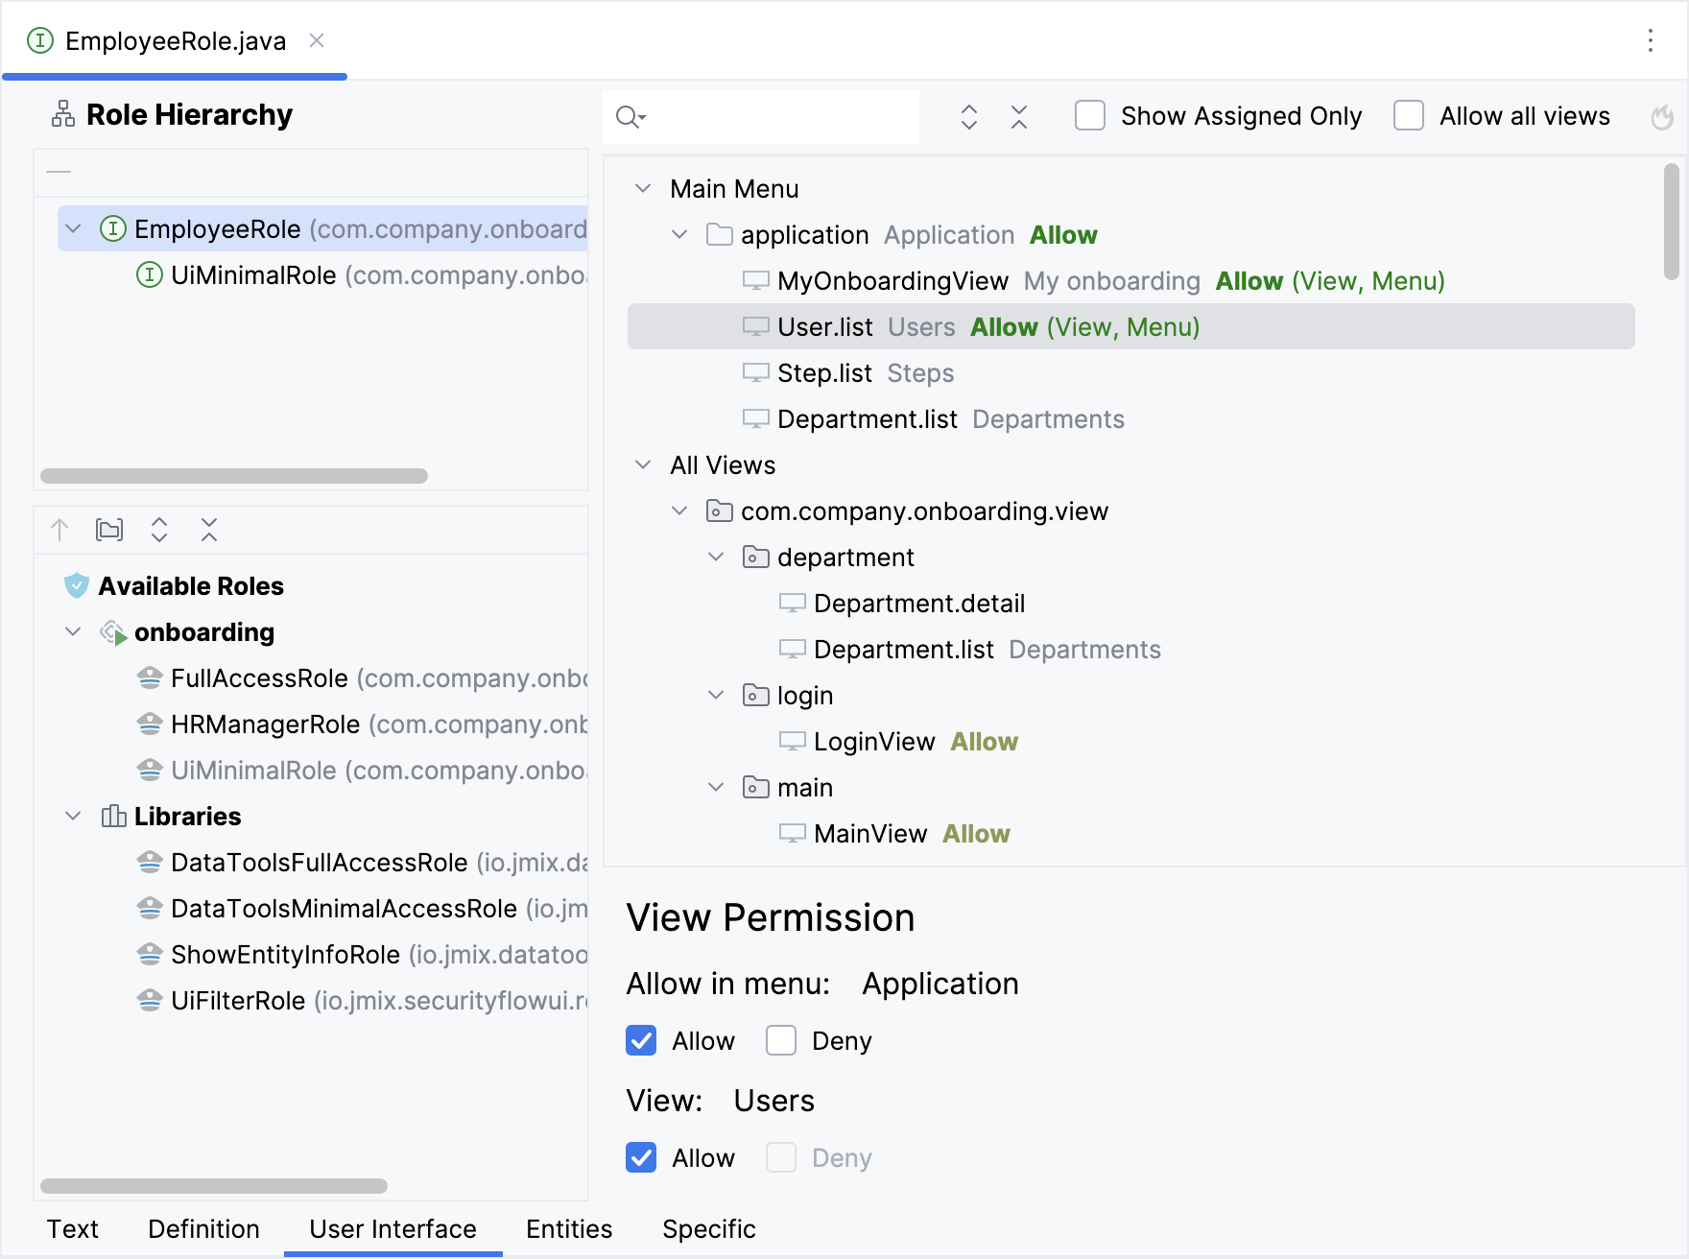Open the kebab options menu top right
The width and height of the screenshot is (1689, 1259).
click(x=1650, y=40)
